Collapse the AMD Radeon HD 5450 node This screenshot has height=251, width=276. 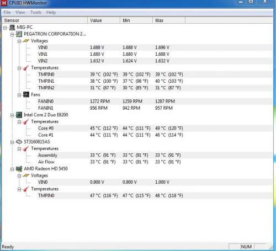(12, 169)
